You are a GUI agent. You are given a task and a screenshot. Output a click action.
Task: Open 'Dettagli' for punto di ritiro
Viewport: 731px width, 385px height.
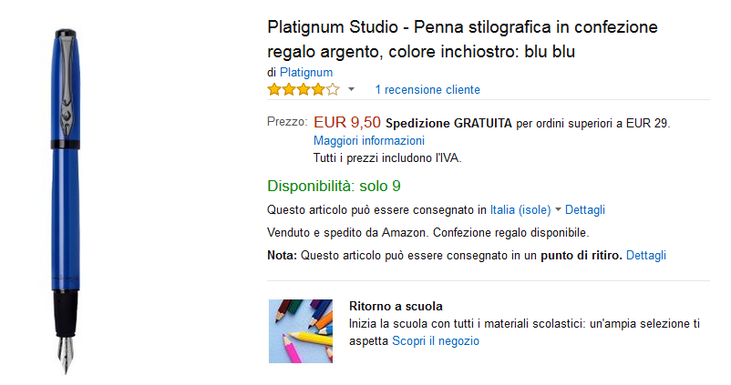point(646,255)
